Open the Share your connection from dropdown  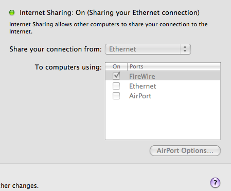coord(148,49)
